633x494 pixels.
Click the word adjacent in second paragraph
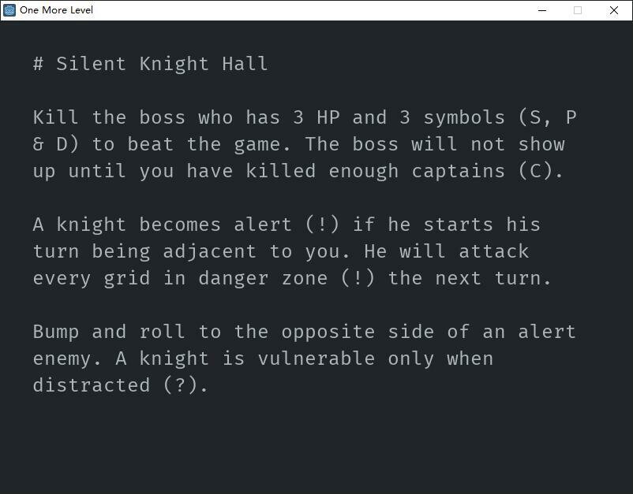click(209, 252)
